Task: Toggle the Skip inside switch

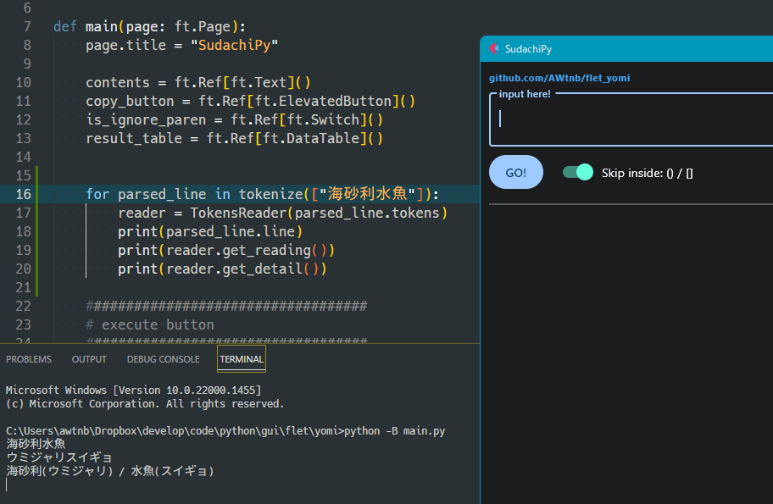Action: pos(578,172)
